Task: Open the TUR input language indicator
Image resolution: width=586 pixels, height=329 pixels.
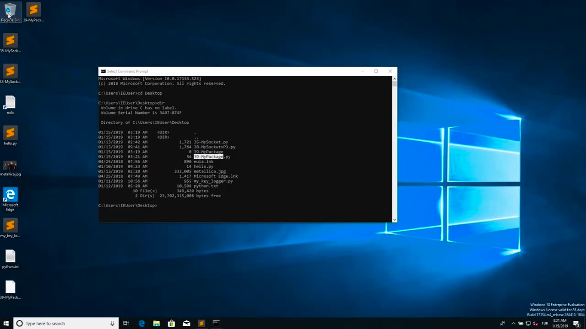Action: point(545,324)
